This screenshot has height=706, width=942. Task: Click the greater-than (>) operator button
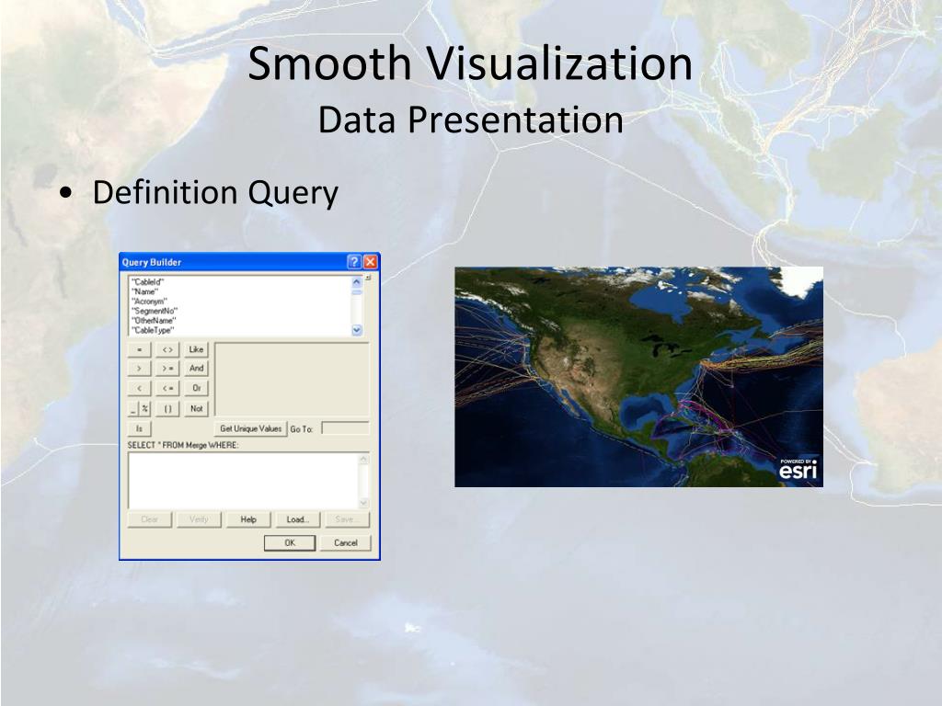[140, 369]
